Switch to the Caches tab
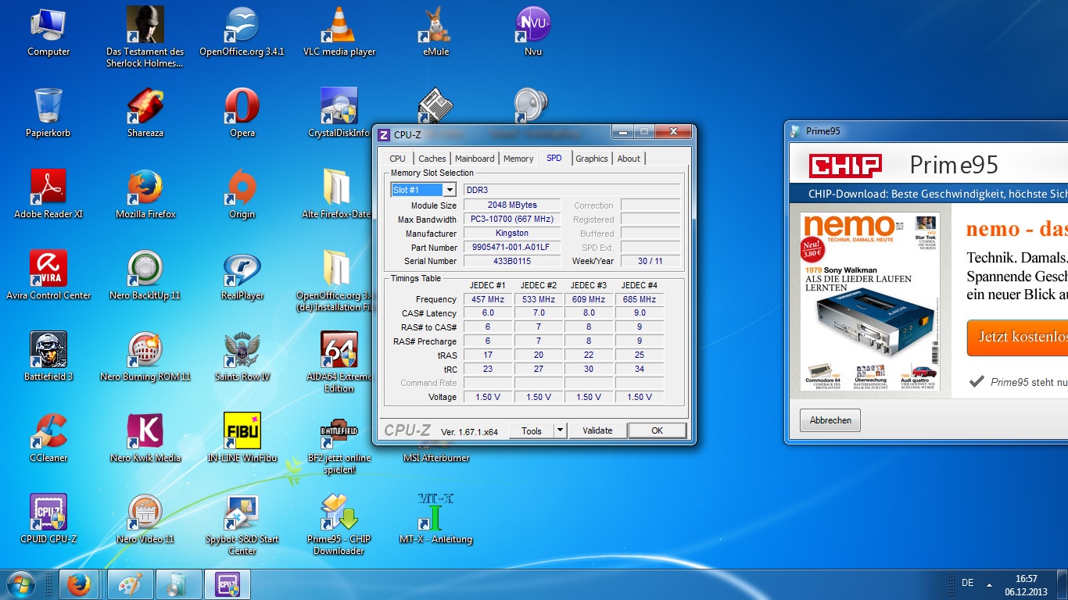 432,159
